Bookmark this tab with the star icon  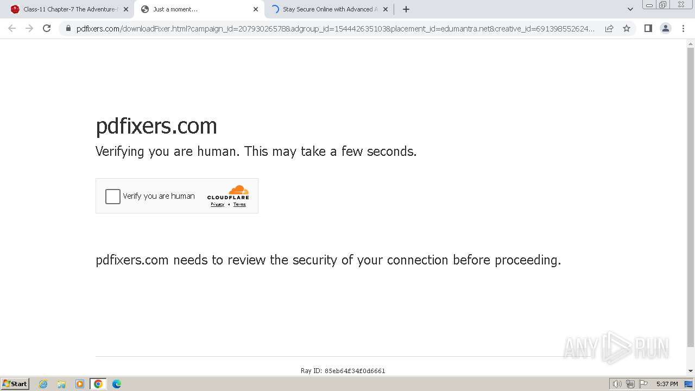[627, 28]
